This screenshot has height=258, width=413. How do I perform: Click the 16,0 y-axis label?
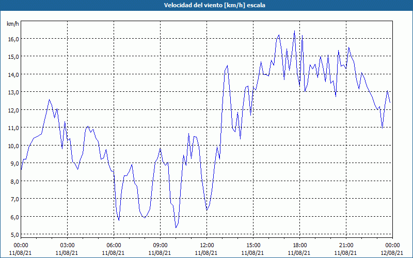14,39
